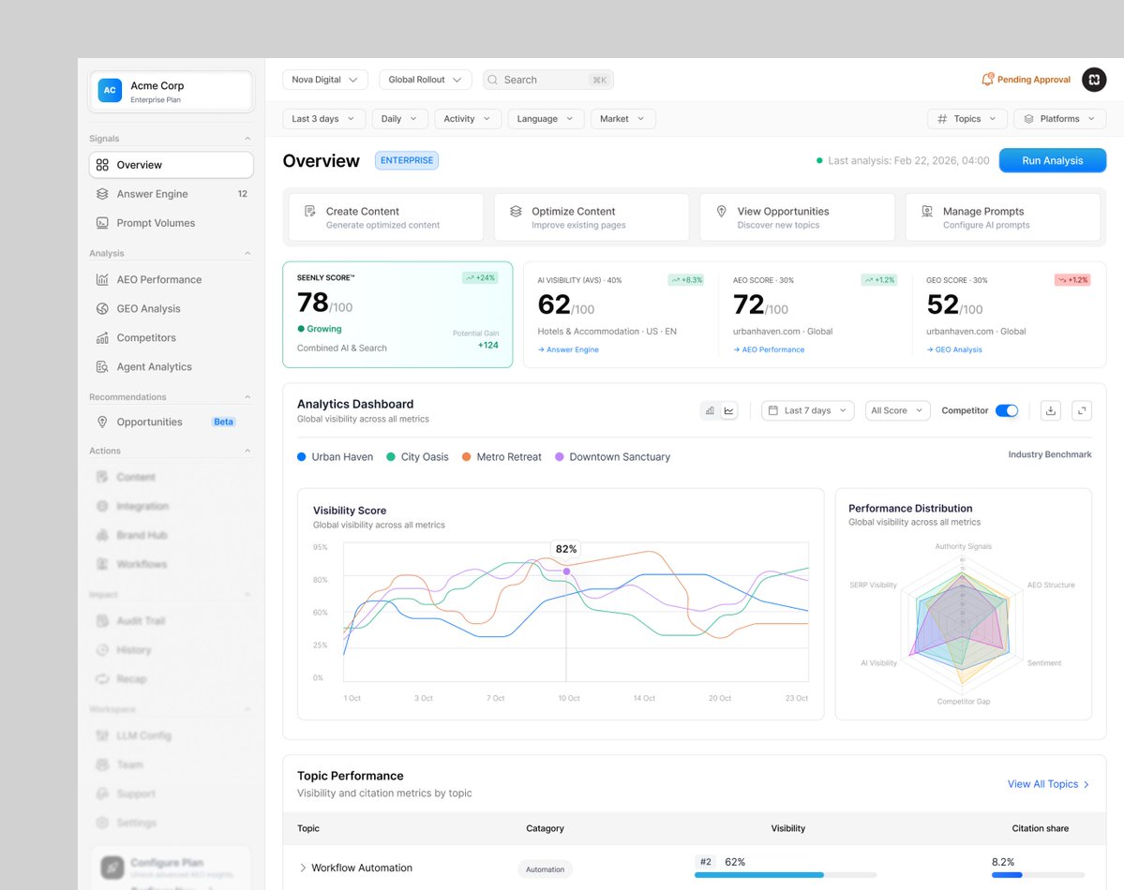Click the purple 82% chart data point

(566, 571)
